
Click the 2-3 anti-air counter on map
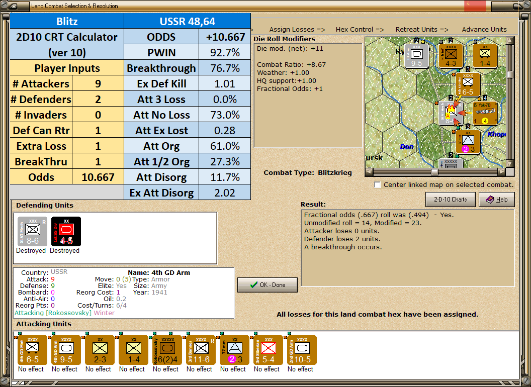pyautogui.click(x=468, y=142)
